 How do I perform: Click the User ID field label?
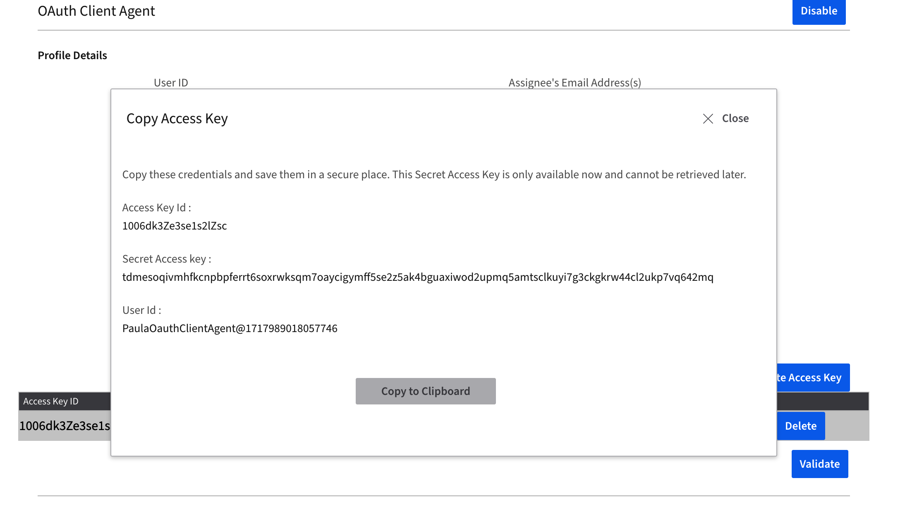pyautogui.click(x=170, y=82)
